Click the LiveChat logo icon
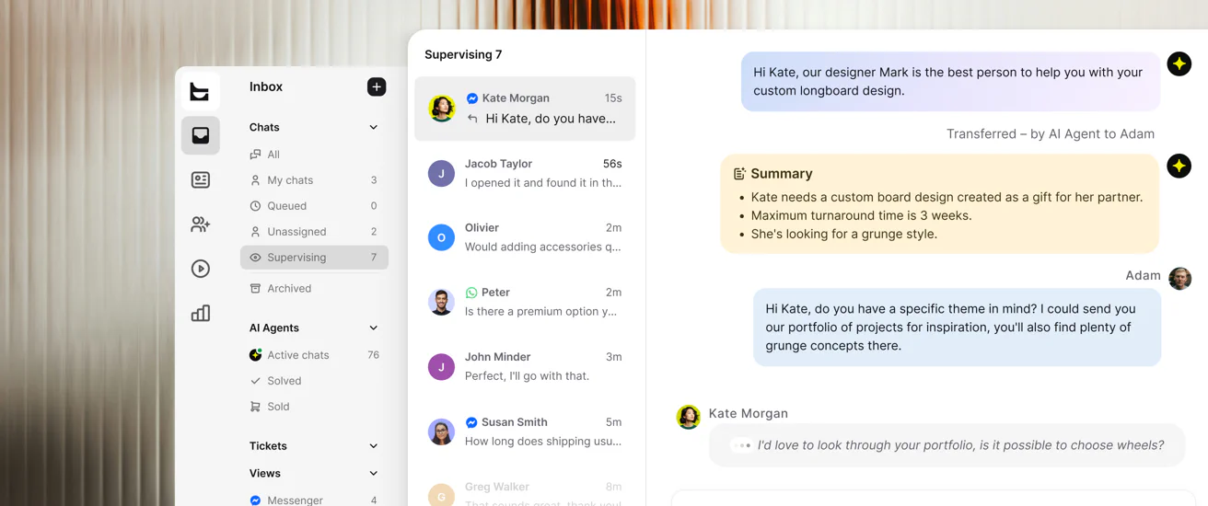The height and width of the screenshot is (506, 1208). [x=200, y=91]
